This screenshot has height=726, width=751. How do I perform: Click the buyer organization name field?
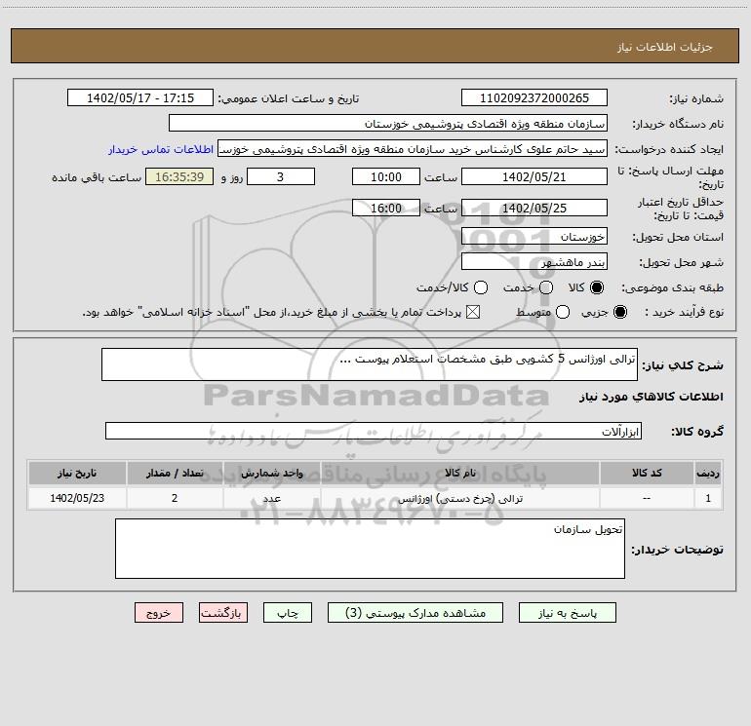point(388,123)
